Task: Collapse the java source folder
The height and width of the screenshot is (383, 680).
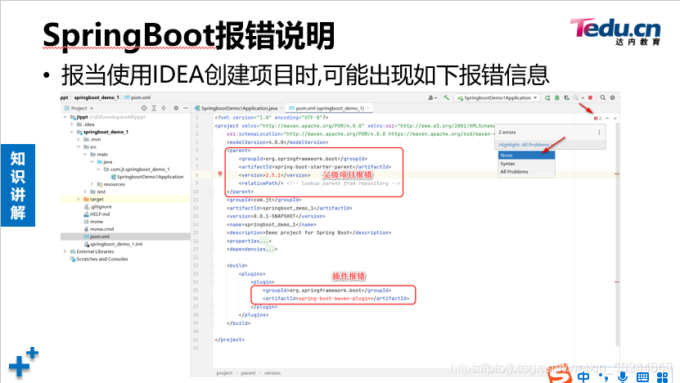Action: pyautogui.click(x=92, y=161)
